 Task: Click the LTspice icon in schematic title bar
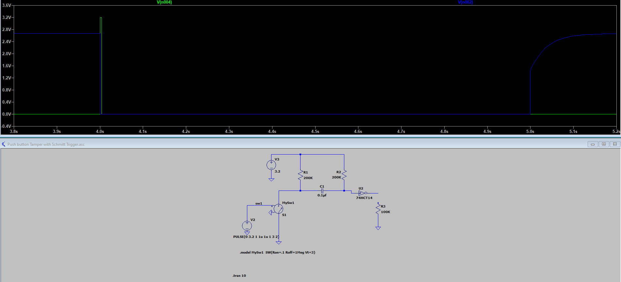pyautogui.click(x=4, y=144)
